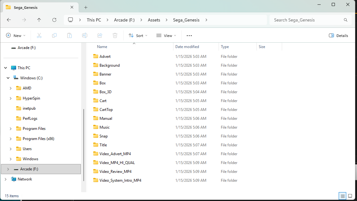Click the Search Sega_Genesis input field
Viewport: 357px width, 201px height.
tap(306, 20)
